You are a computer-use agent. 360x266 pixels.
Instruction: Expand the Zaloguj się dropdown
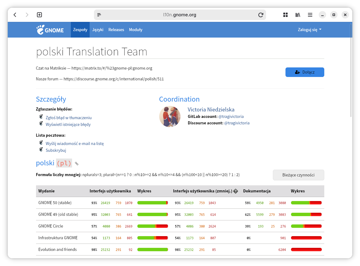309,30
